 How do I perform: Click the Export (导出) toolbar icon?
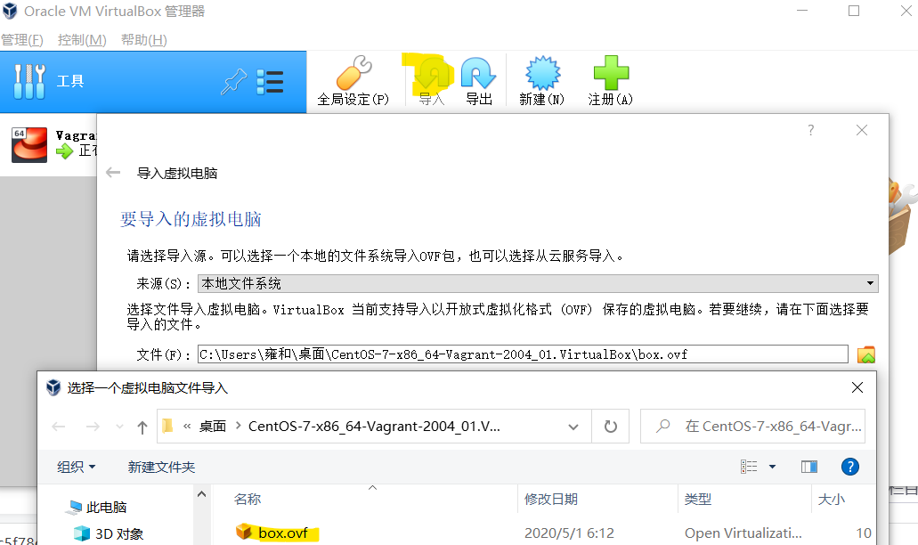(479, 80)
